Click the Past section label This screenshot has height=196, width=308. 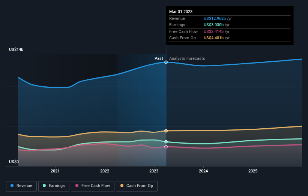[159, 59]
